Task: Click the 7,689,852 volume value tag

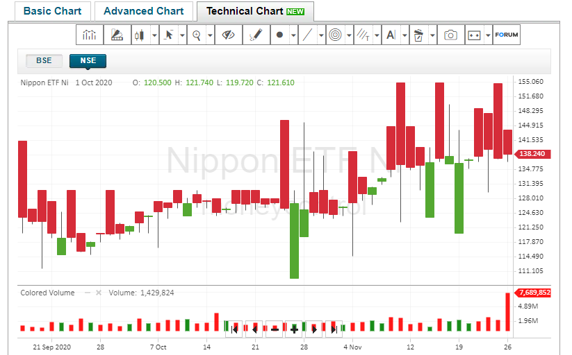Action: point(532,293)
